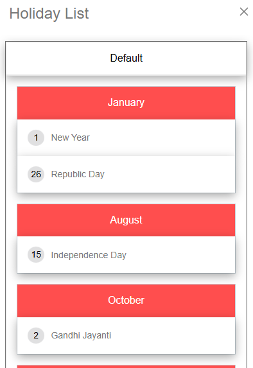The width and height of the screenshot is (253, 368).
Task: Select the October month header
Action: [x=126, y=301]
